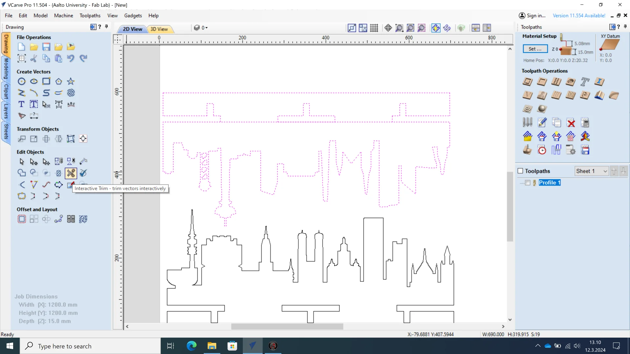Check the Toolpaths master checkbox

click(520, 171)
